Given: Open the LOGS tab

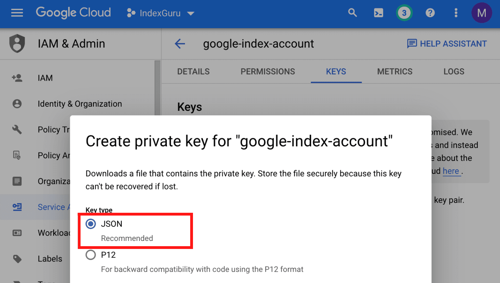Looking at the screenshot, I should coord(454,72).
